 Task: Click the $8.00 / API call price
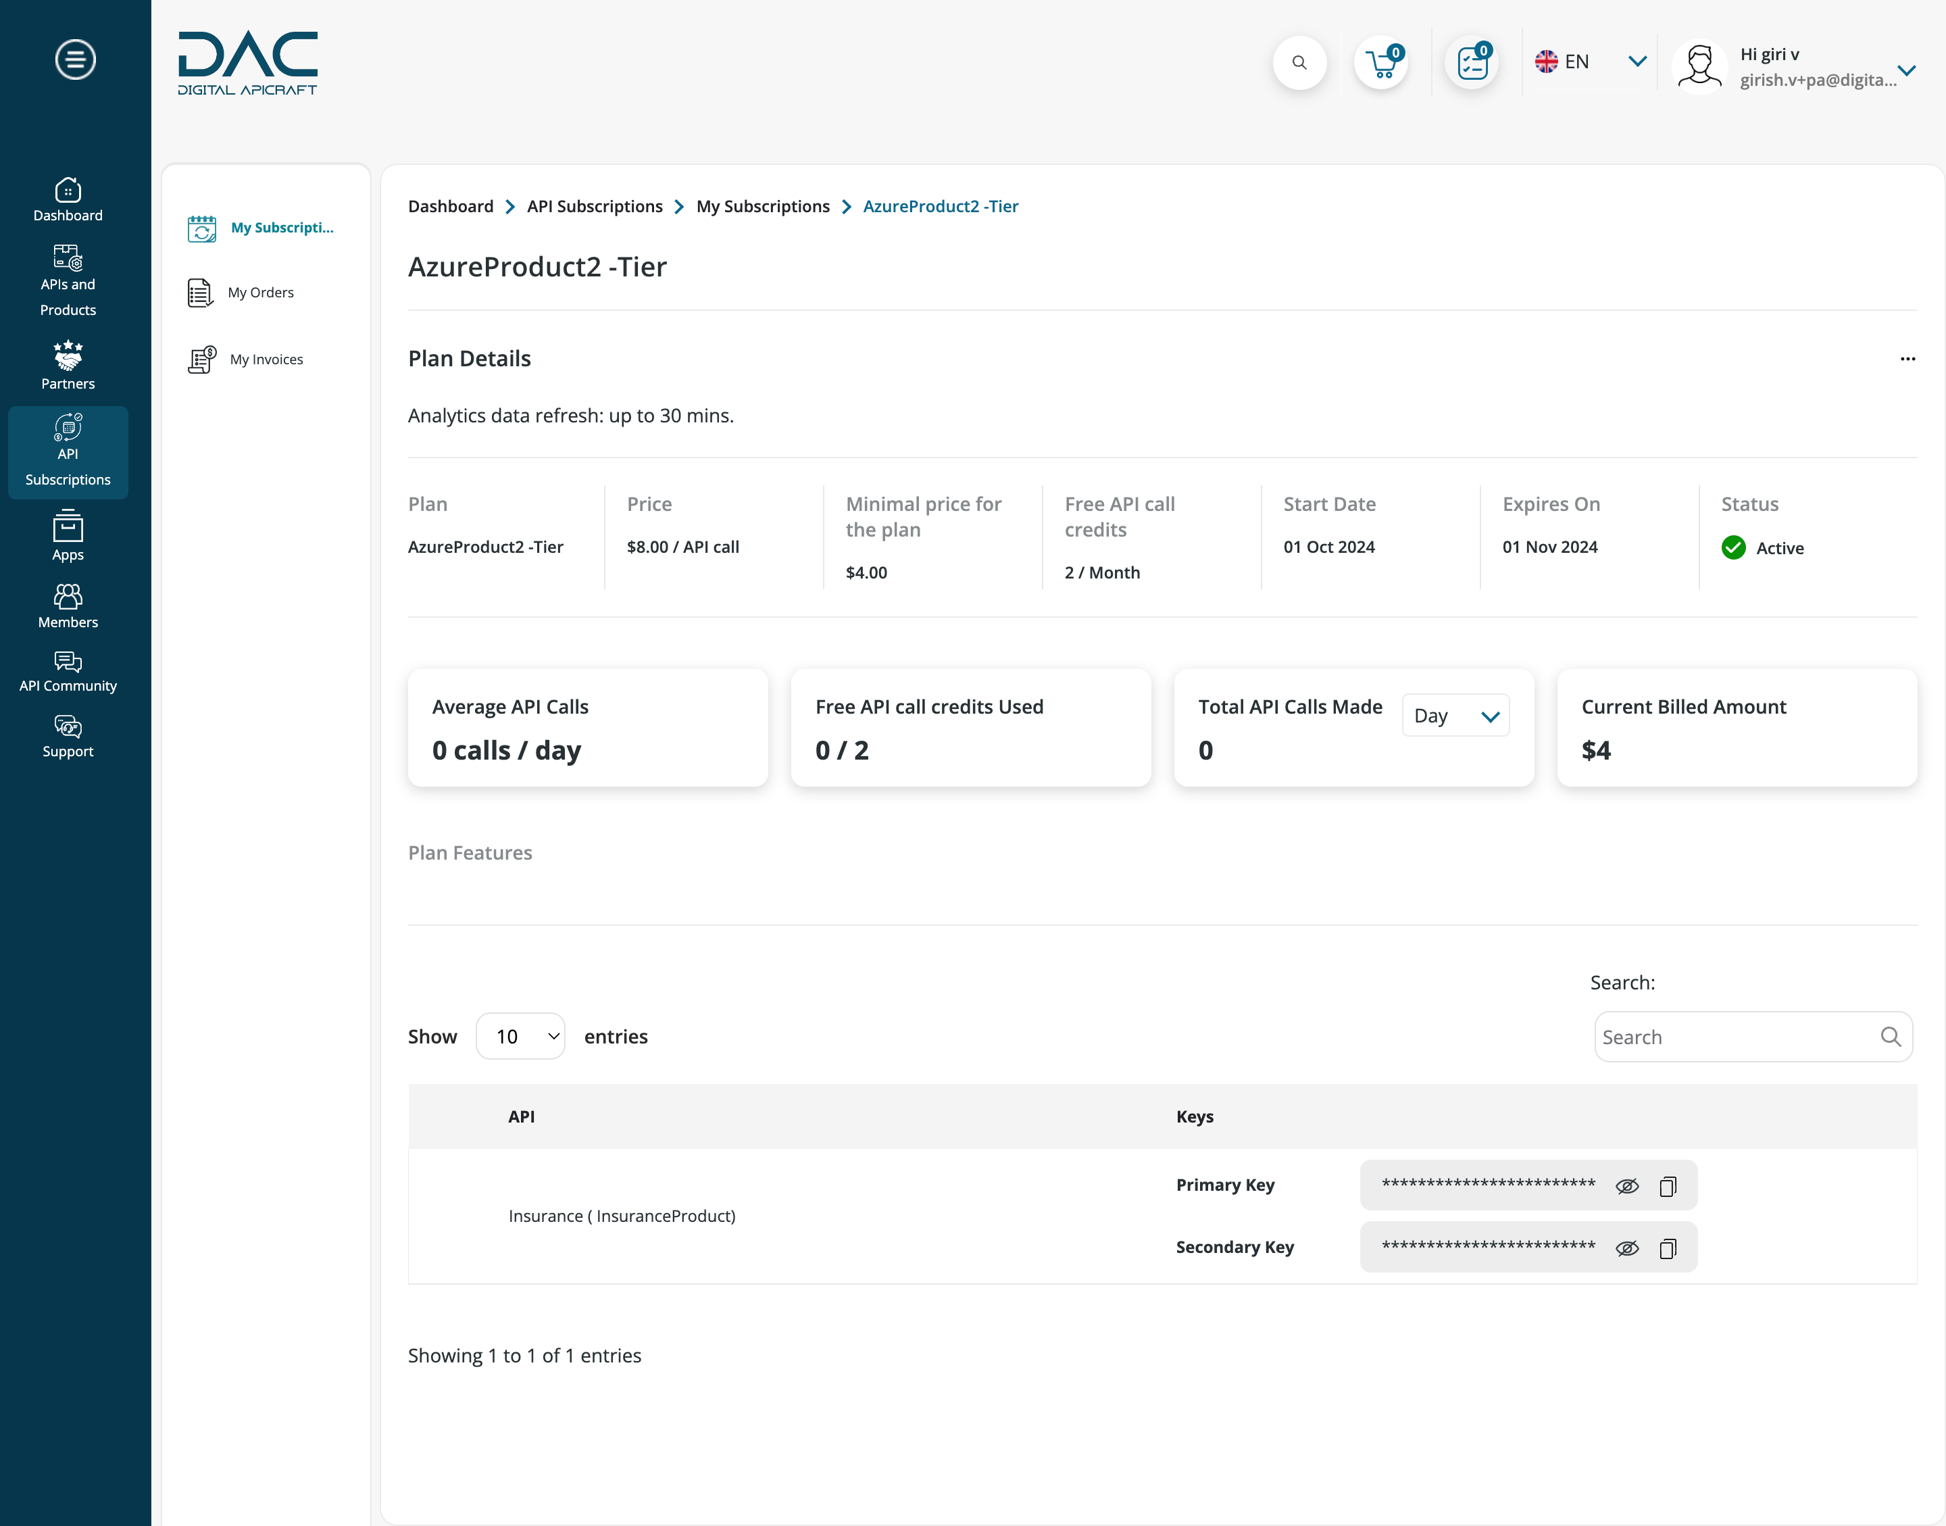coord(682,547)
